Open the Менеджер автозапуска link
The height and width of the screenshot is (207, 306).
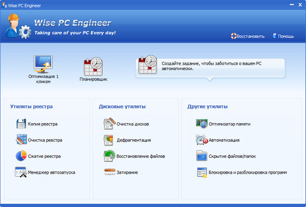pyautogui.click(x=51, y=173)
